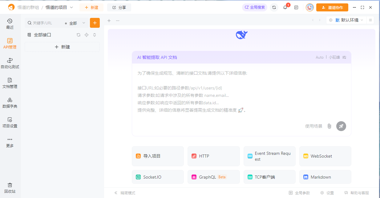Open 默认环境 environment dropdown
The width and height of the screenshot is (380, 198).
(346, 20)
